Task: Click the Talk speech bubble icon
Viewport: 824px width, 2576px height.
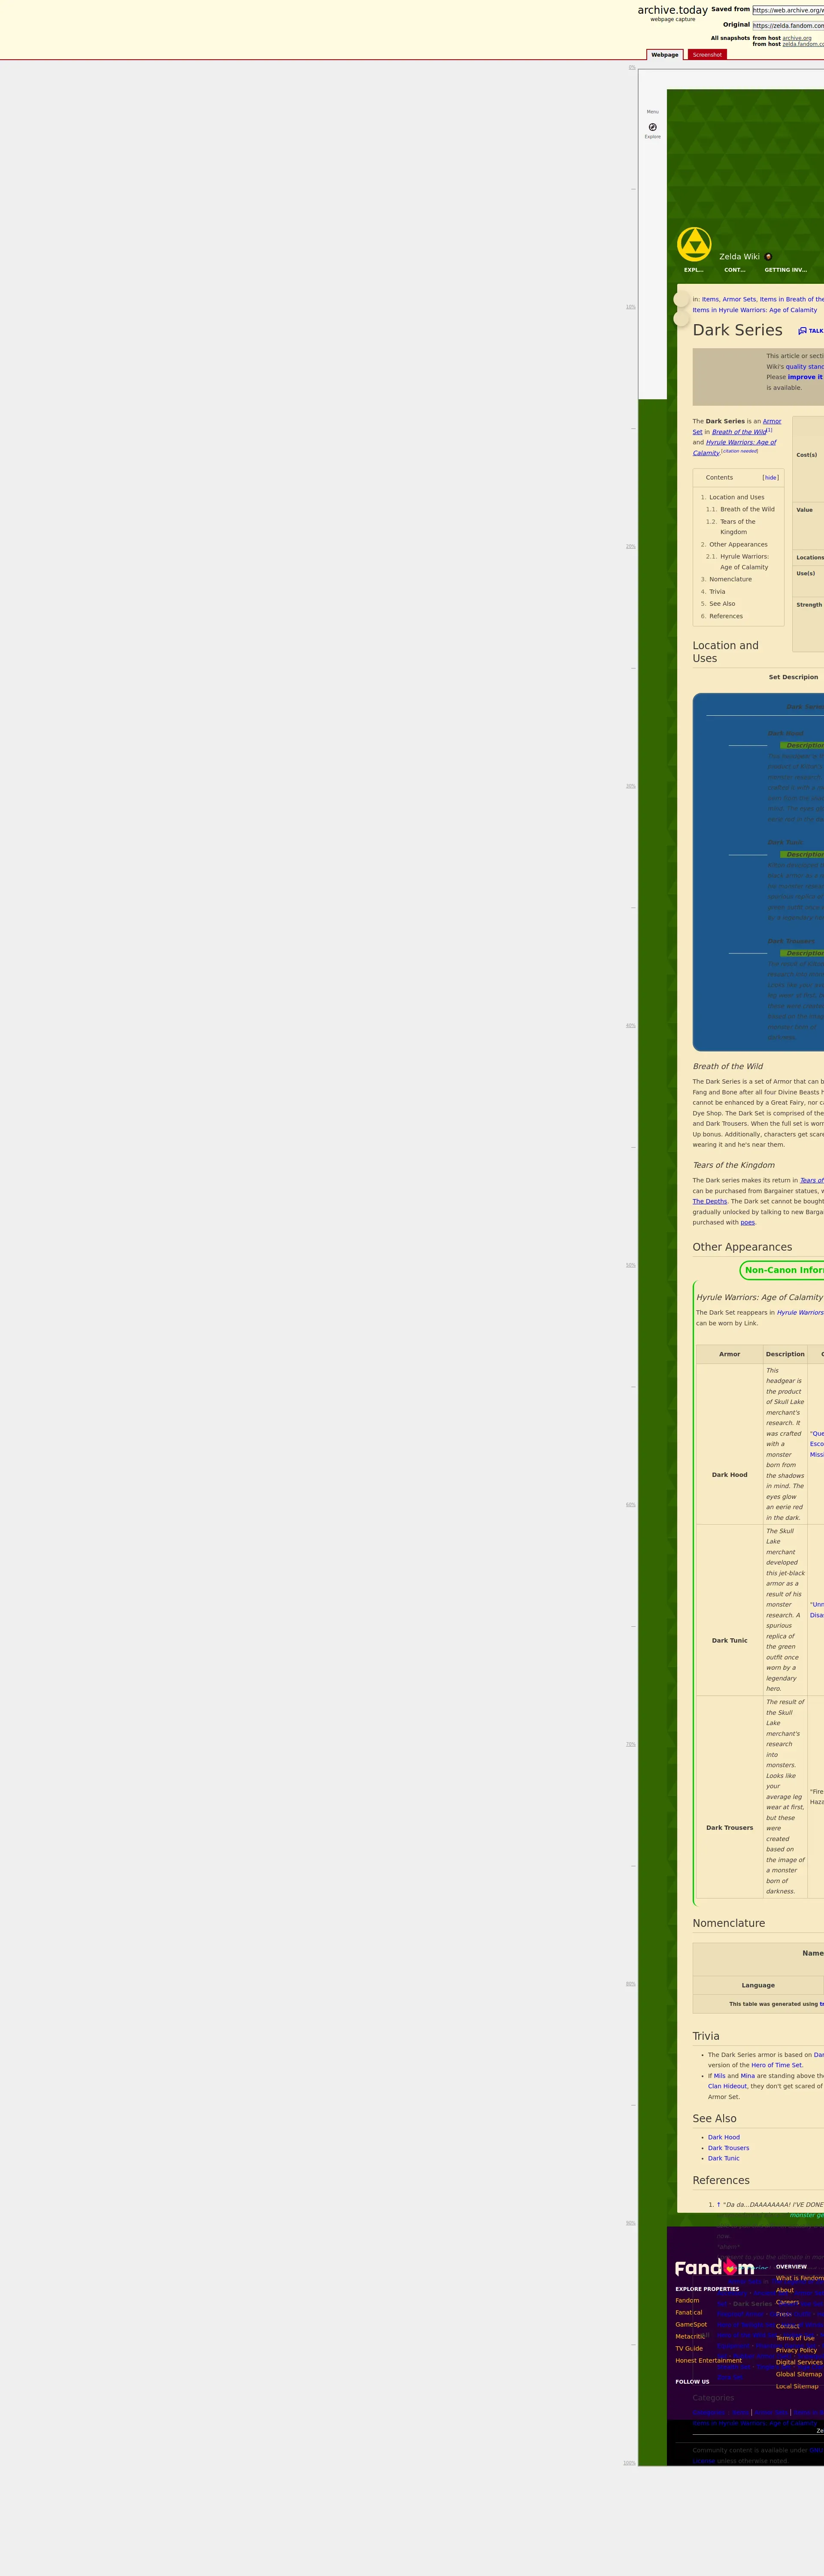Action: [x=802, y=331]
